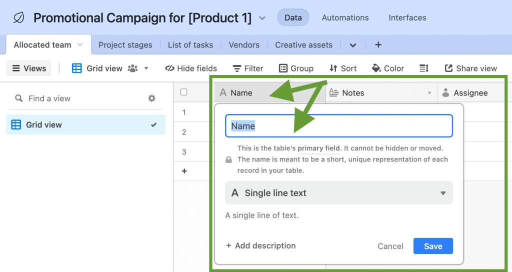Click the Save button

432,246
